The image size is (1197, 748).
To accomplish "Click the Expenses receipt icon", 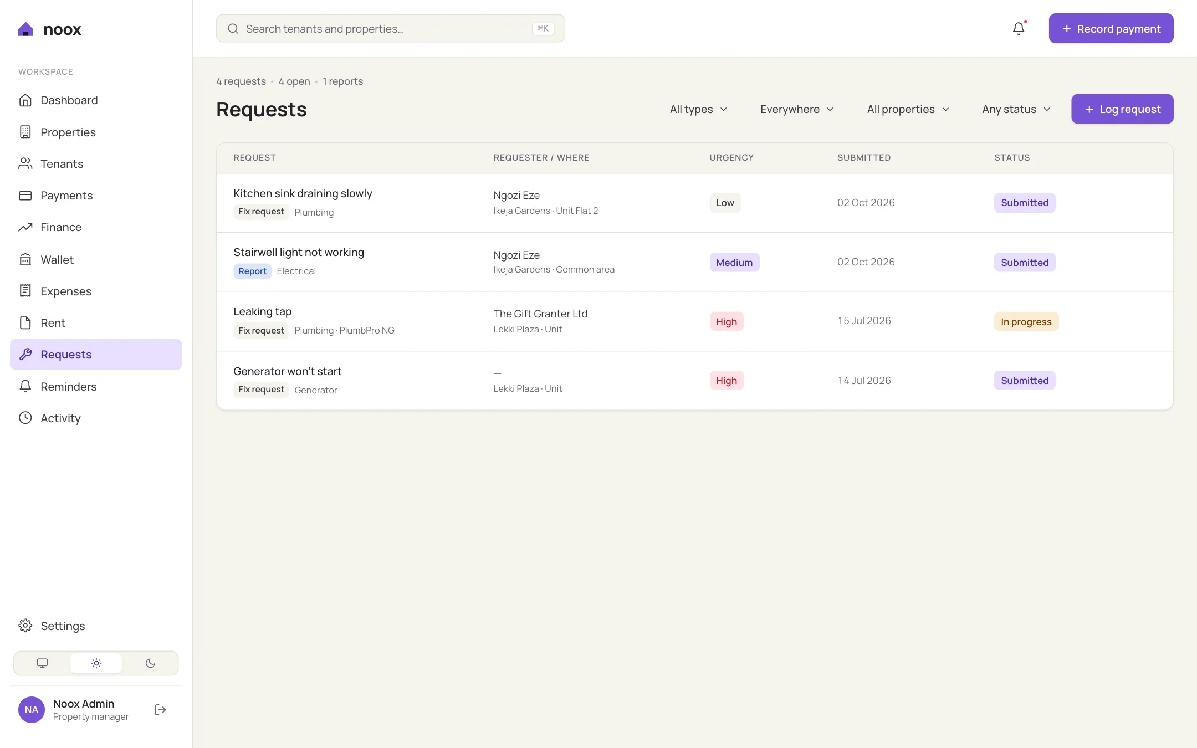I will [x=25, y=291].
